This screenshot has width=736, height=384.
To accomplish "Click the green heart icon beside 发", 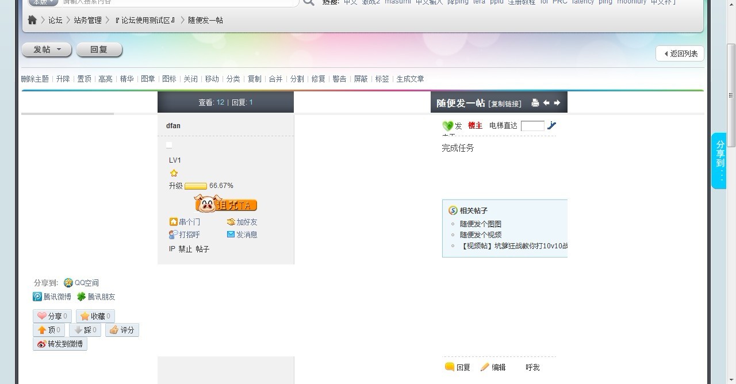I will click(x=448, y=126).
